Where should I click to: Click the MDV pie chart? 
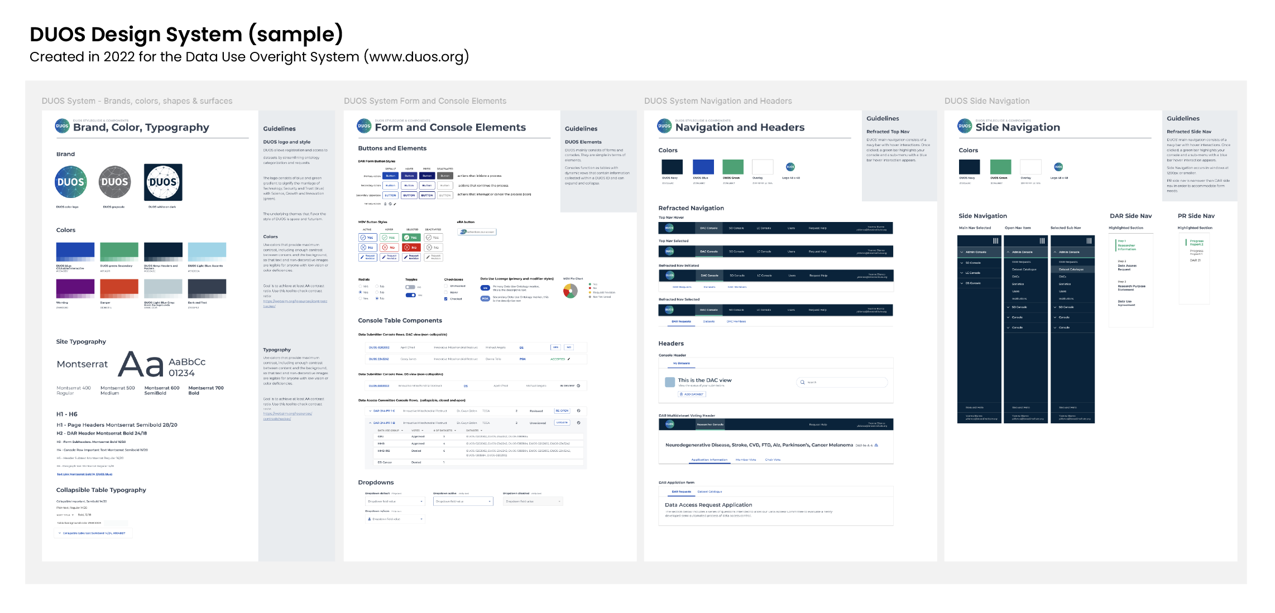click(x=570, y=291)
